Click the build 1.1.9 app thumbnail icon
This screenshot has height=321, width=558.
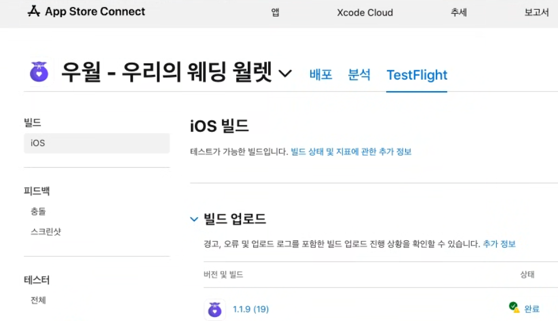coord(214,309)
